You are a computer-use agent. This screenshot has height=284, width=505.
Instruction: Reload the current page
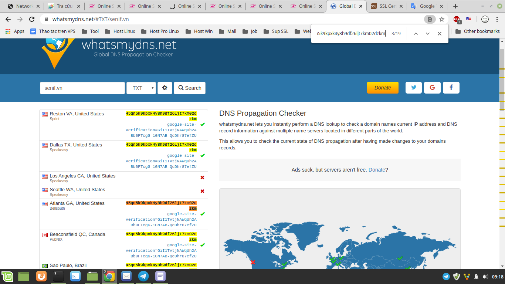[32, 19]
